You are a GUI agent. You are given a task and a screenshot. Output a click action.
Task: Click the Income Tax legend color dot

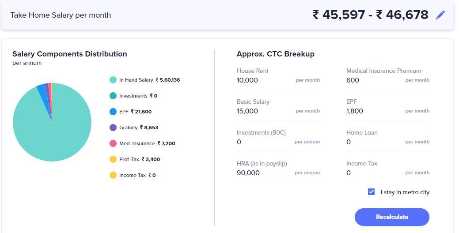[113, 175]
